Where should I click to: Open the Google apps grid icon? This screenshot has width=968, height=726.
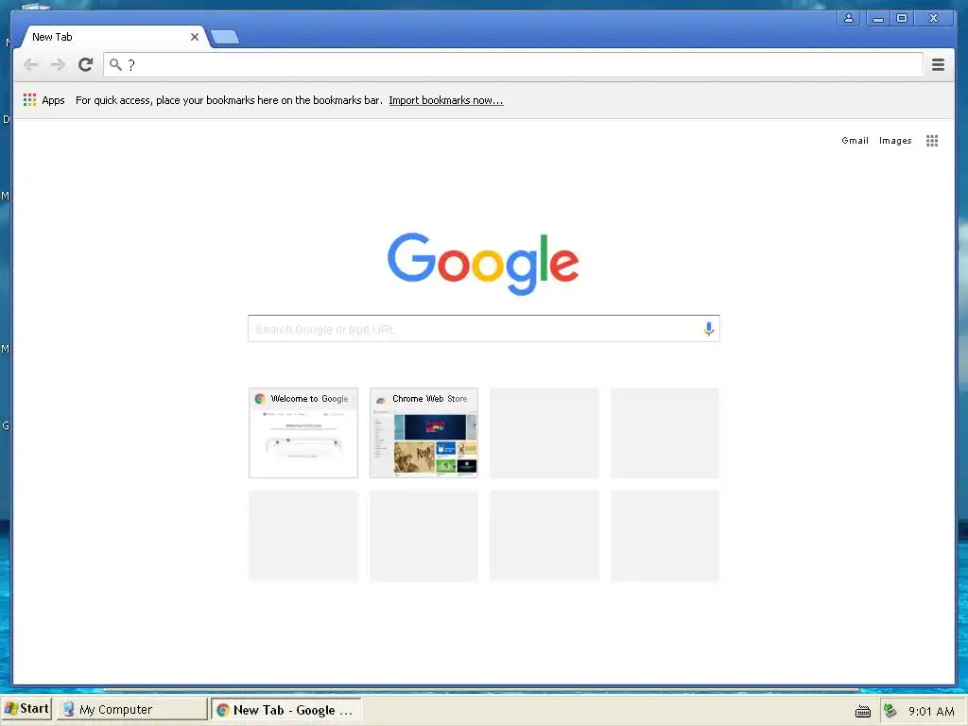[x=931, y=141]
